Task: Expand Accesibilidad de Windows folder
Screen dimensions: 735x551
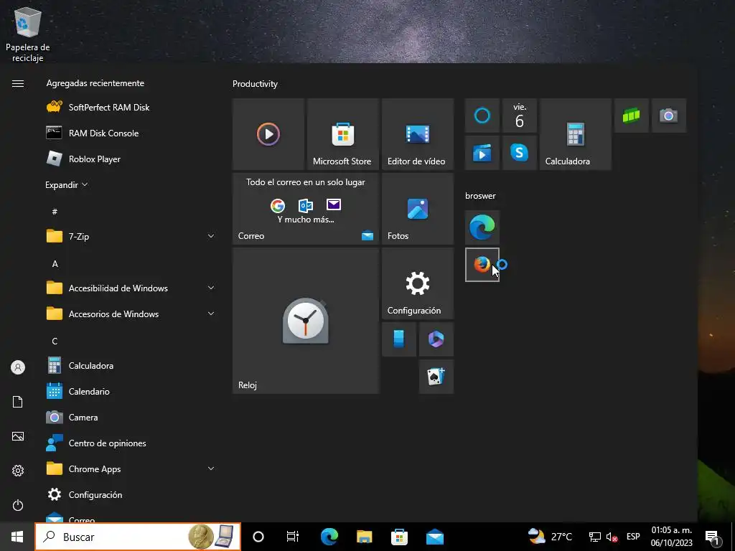Action: [x=131, y=288]
